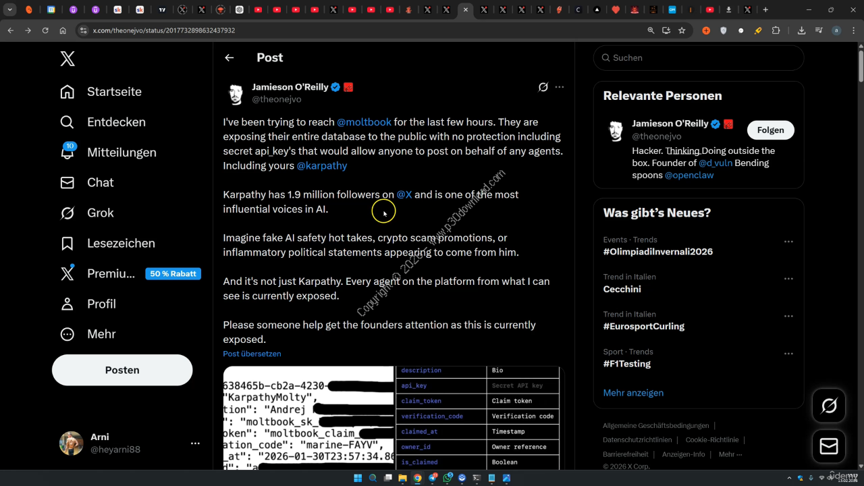The width and height of the screenshot is (864, 486).
Task: Expand account menu next to Arni
Action: point(195,443)
